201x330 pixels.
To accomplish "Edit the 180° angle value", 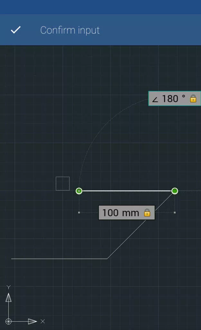I will click(170, 99).
